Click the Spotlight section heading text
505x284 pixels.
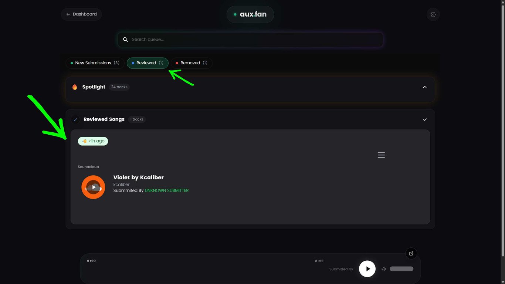point(94,87)
